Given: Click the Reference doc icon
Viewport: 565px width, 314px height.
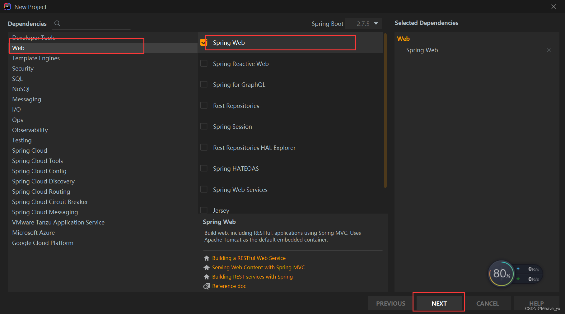Looking at the screenshot, I should tap(207, 286).
